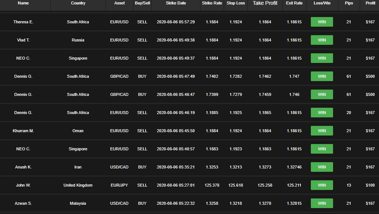The image size is (379, 214).
Task: Click take profit value 1.3278
Action: [265, 203]
